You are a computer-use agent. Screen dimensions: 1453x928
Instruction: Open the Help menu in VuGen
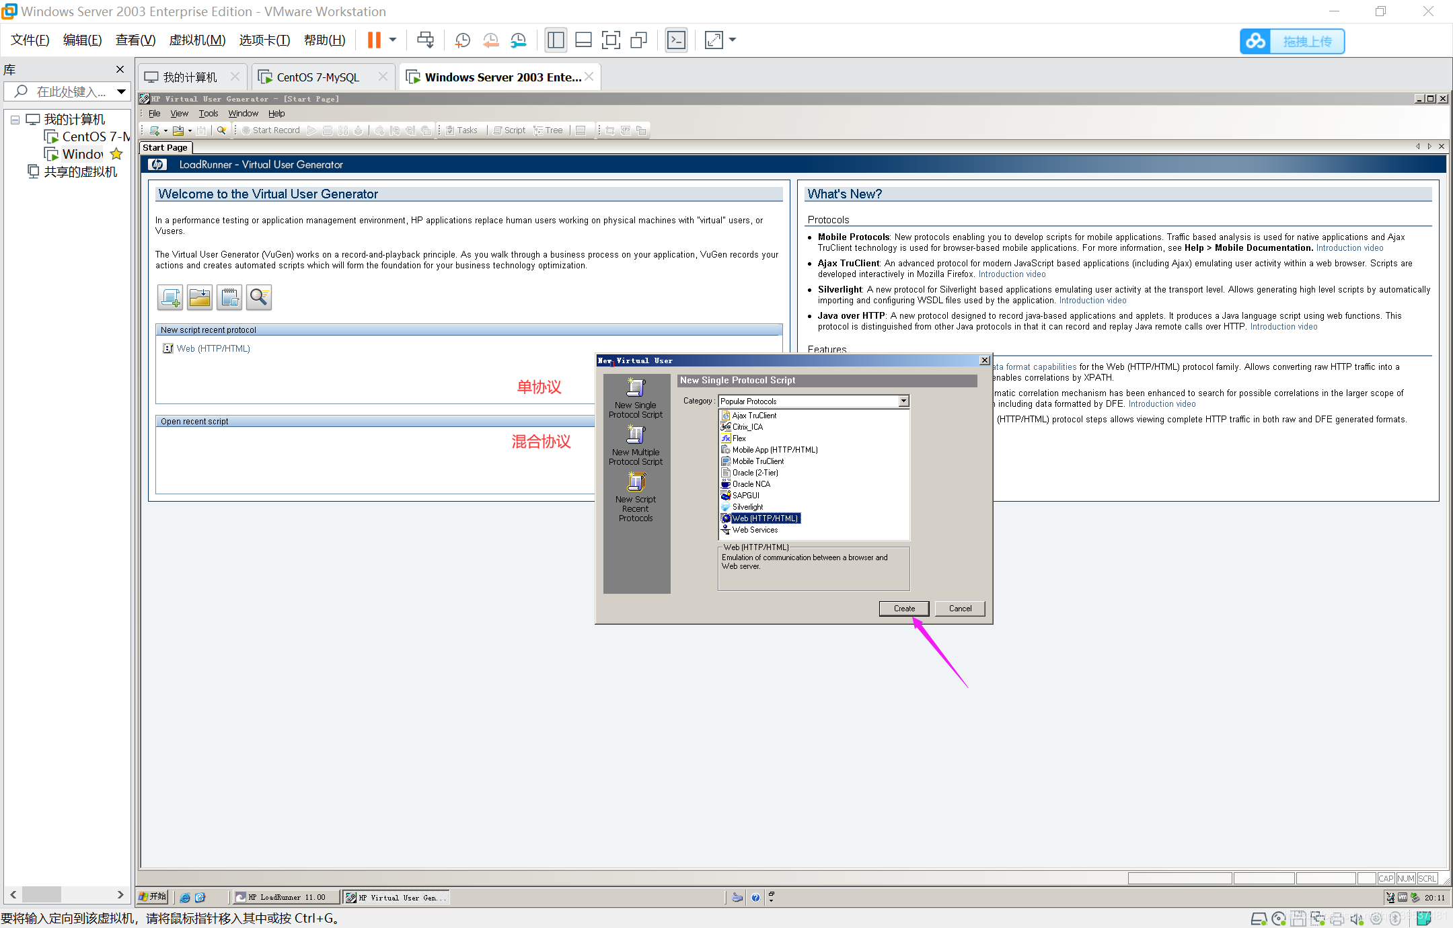click(x=276, y=114)
